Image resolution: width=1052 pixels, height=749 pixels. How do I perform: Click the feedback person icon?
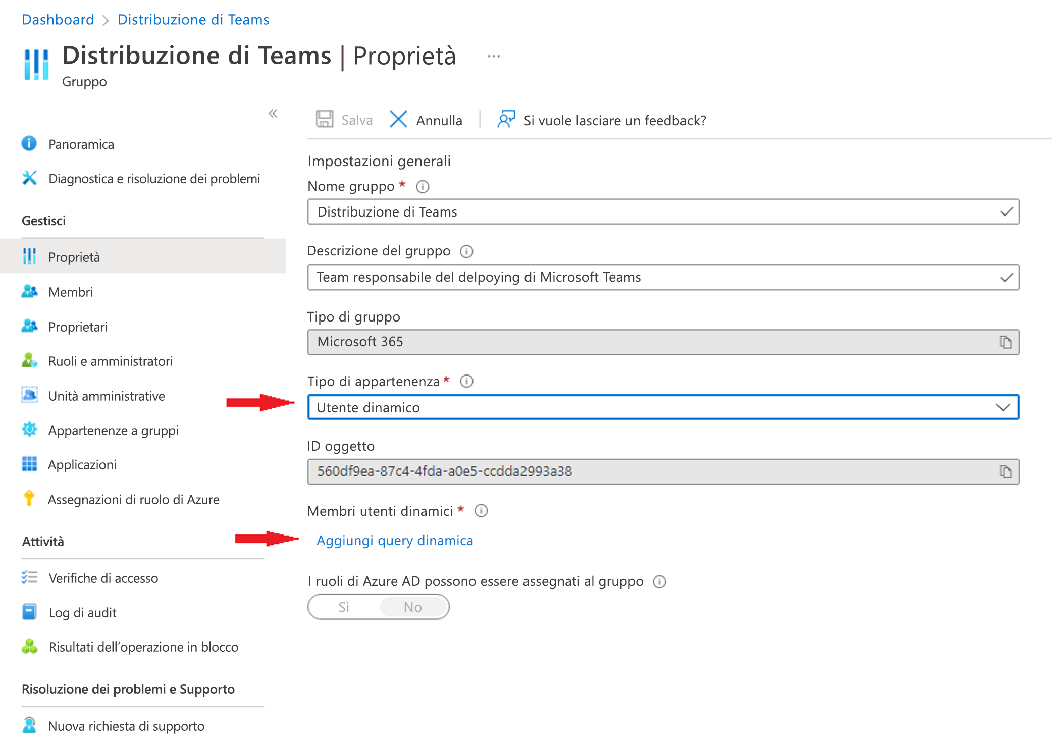click(506, 120)
